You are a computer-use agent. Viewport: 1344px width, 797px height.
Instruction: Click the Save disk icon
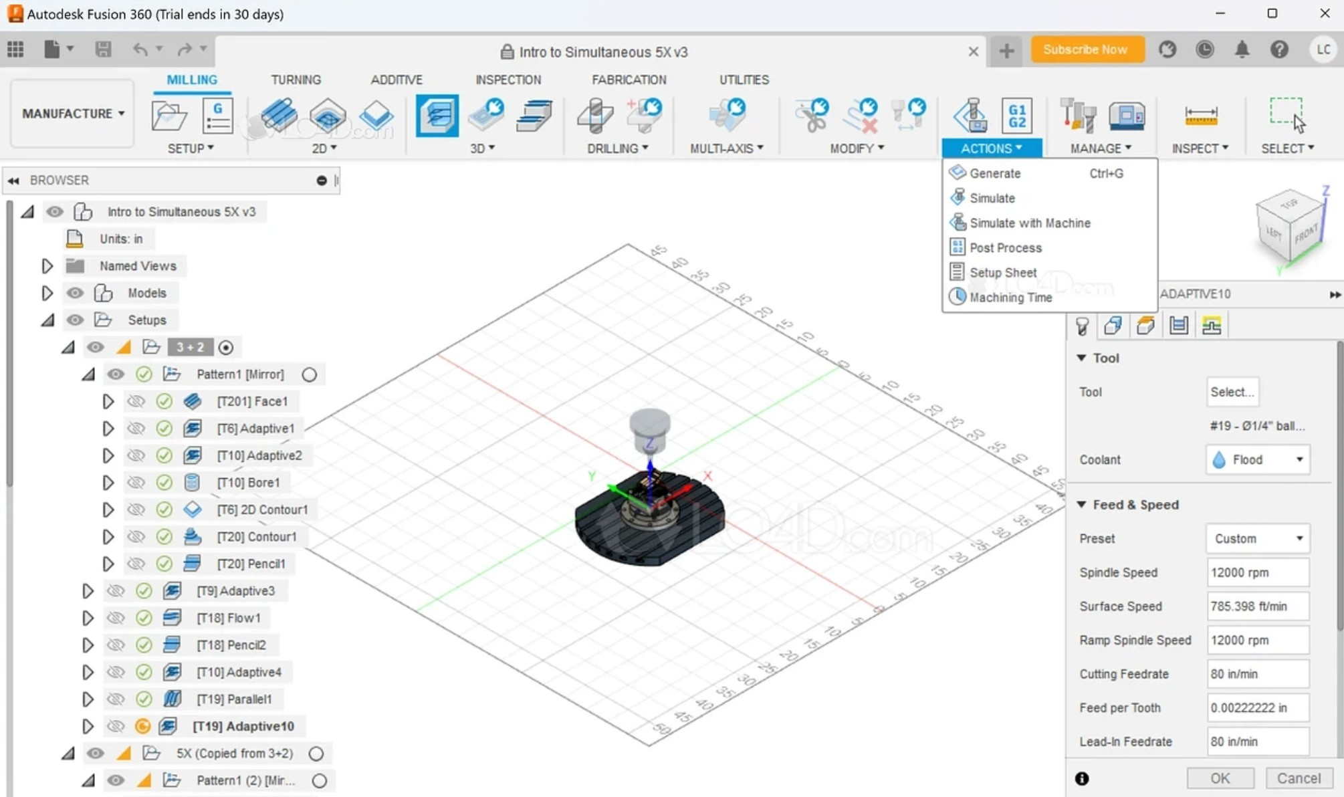[103, 49]
